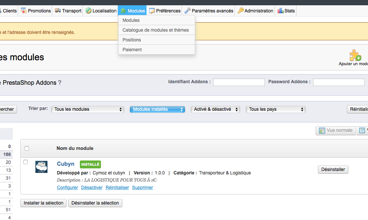
Task: Open the Tous les modules dropdown
Action: tap(87, 109)
